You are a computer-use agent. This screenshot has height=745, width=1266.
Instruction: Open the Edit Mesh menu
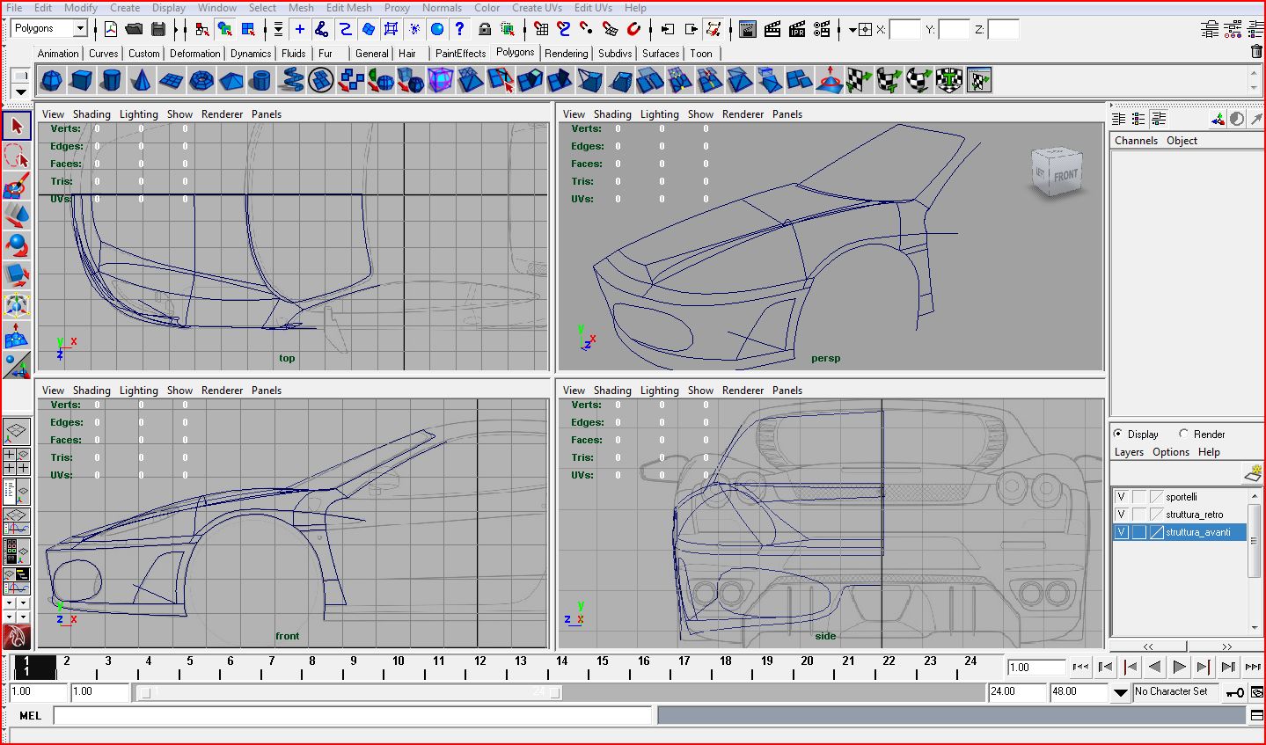point(348,8)
